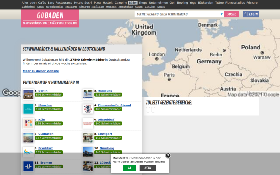Image resolution: width=280 pixels, height=175 pixels.
Task: Close the location prompt with X icon
Action: [168, 155]
